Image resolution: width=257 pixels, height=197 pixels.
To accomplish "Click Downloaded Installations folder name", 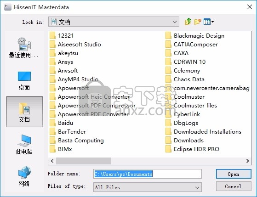I will [207, 131].
